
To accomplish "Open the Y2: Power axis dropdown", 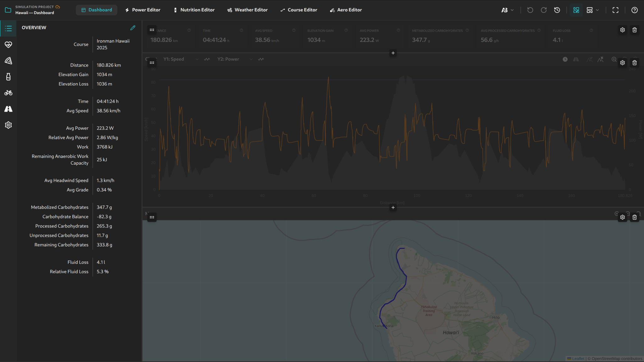I will point(235,59).
